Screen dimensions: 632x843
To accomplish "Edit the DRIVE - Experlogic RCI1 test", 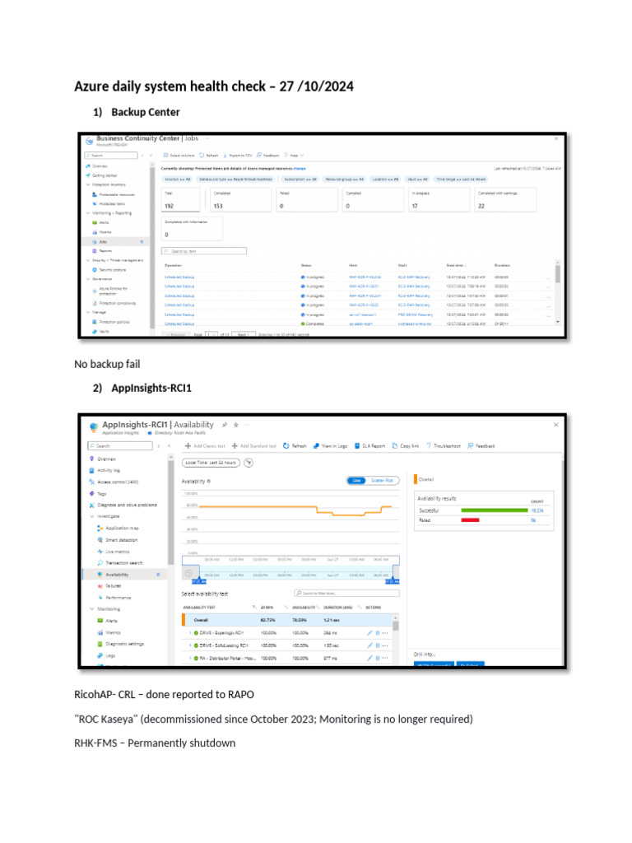I will (x=369, y=633).
